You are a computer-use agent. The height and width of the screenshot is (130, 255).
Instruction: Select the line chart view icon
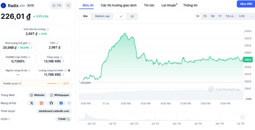pyautogui.click(x=121, y=16)
